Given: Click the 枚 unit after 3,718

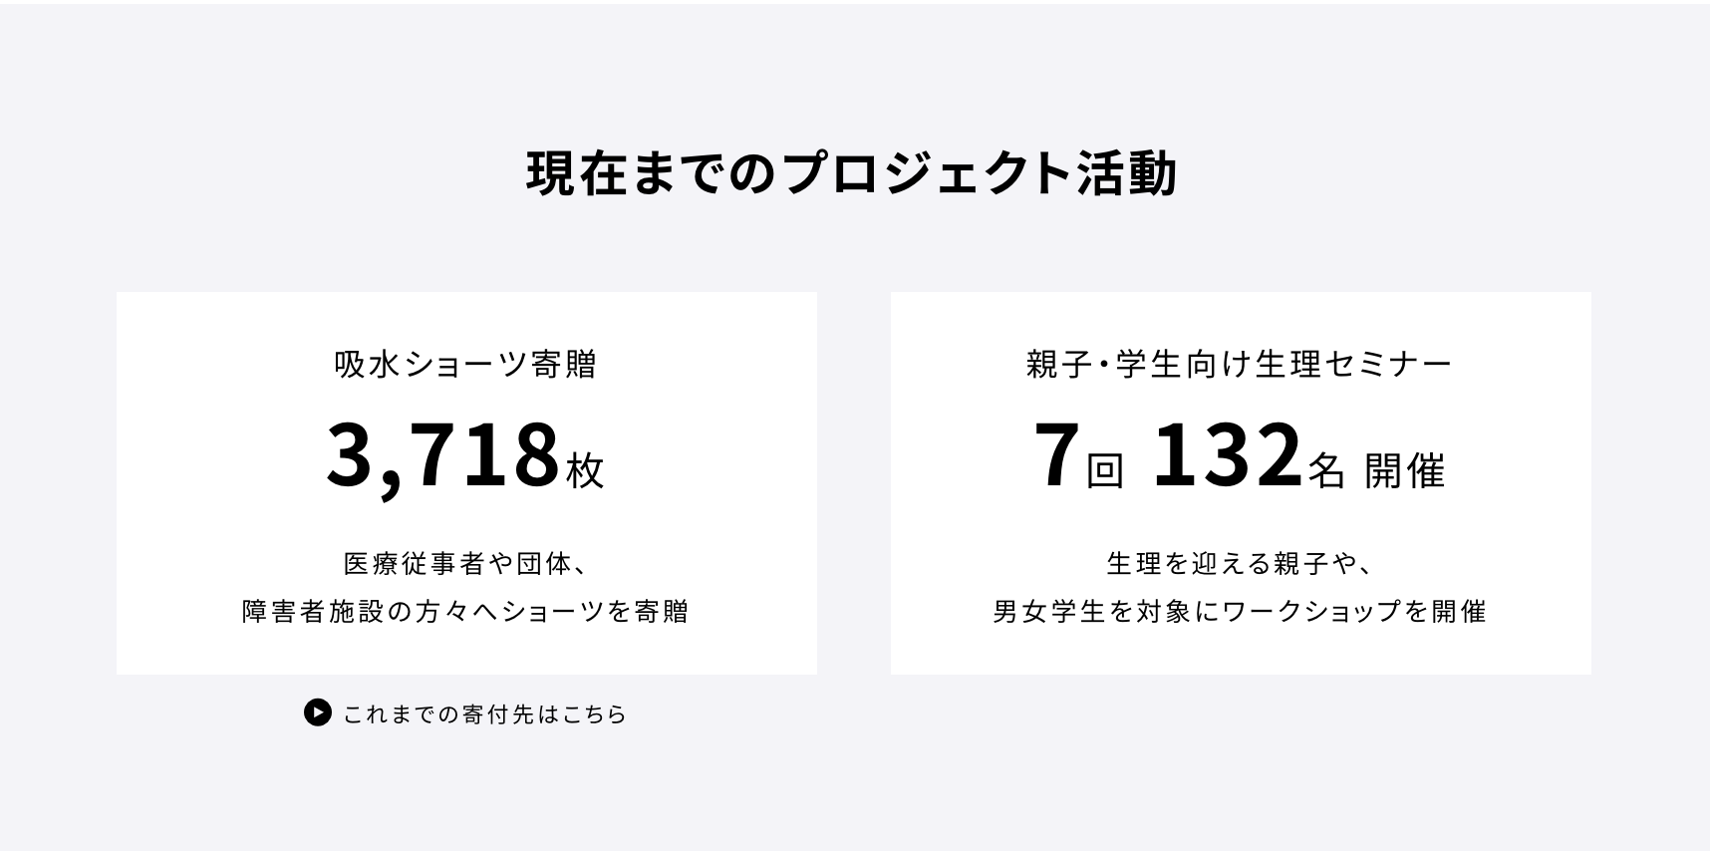Looking at the screenshot, I should pos(585,470).
